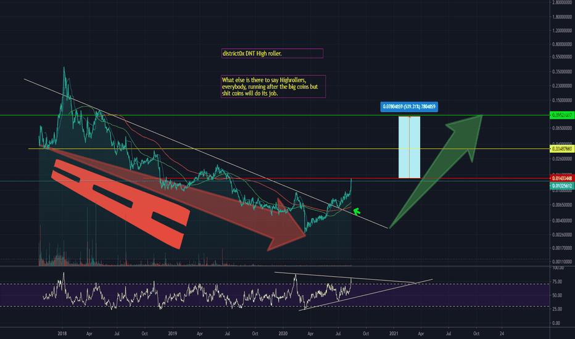Click the 24 label on time axis
The height and width of the screenshot is (339, 575).
tap(502, 333)
